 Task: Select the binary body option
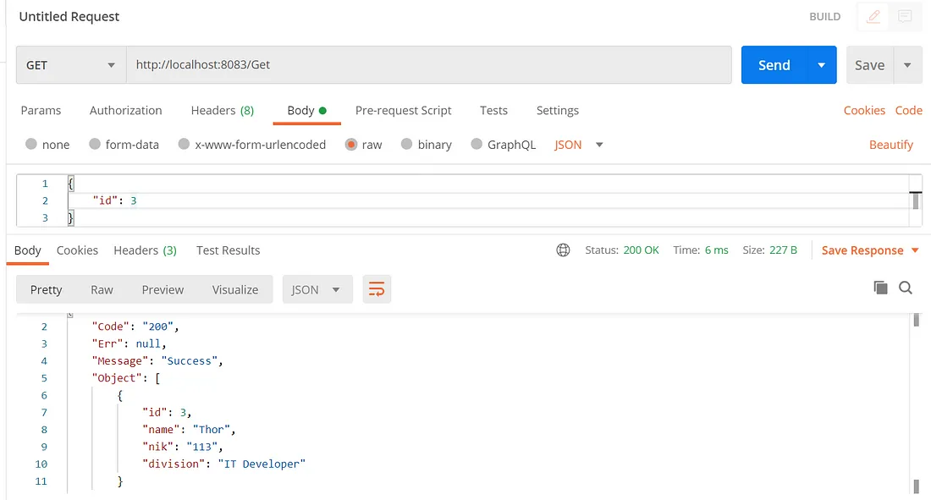click(x=407, y=145)
